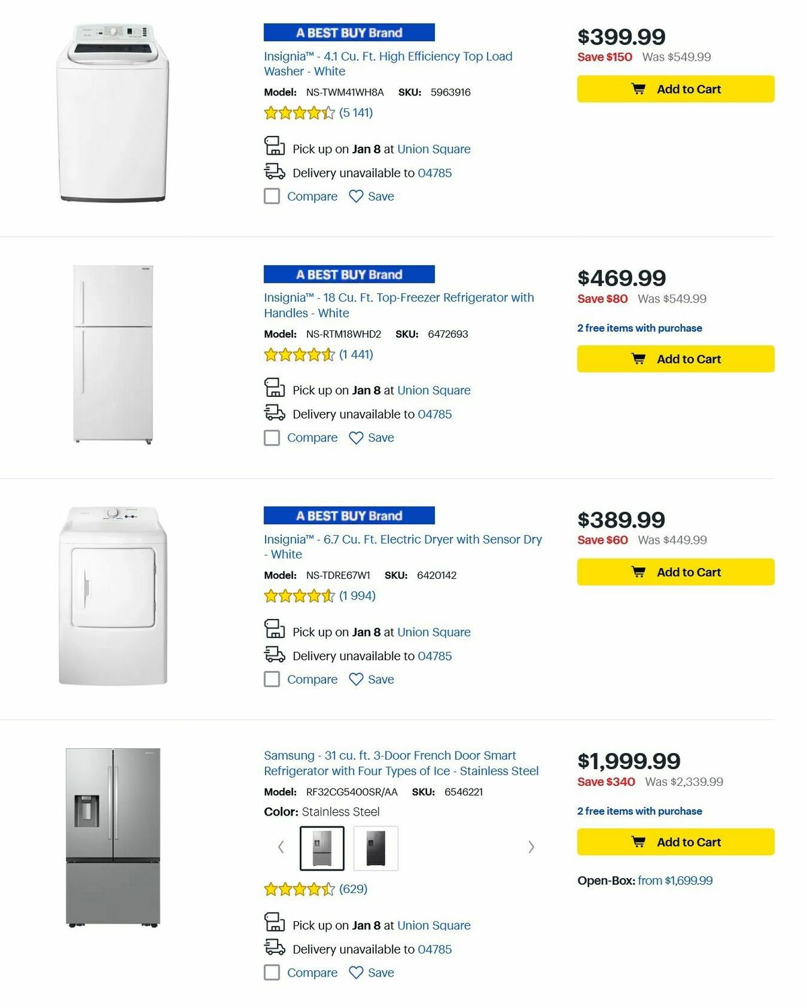Click the right arrow in the Samsung color carousel
This screenshot has height=1008, width=807.
click(531, 847)
